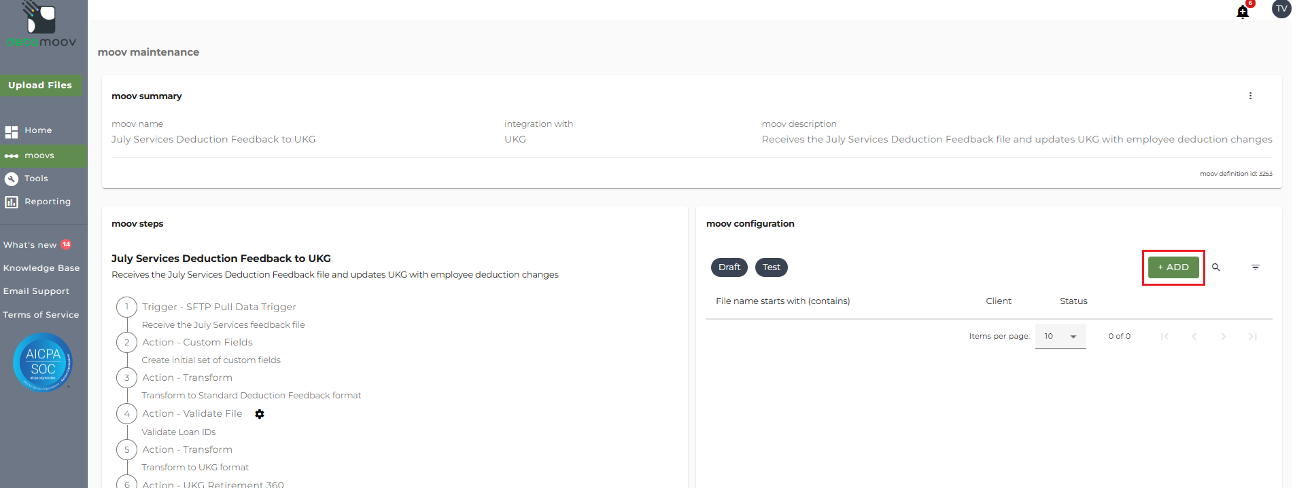Click the Upload Files button

tap(41, 85)
